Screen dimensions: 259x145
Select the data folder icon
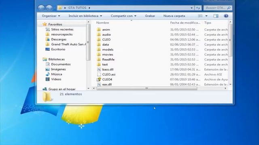point(99,45)
